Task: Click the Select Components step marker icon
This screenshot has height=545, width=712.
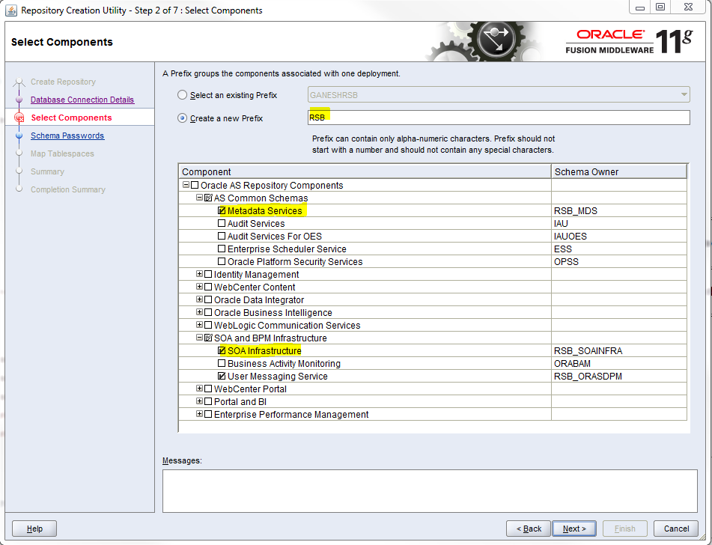Action: click(x=19, y=118)
